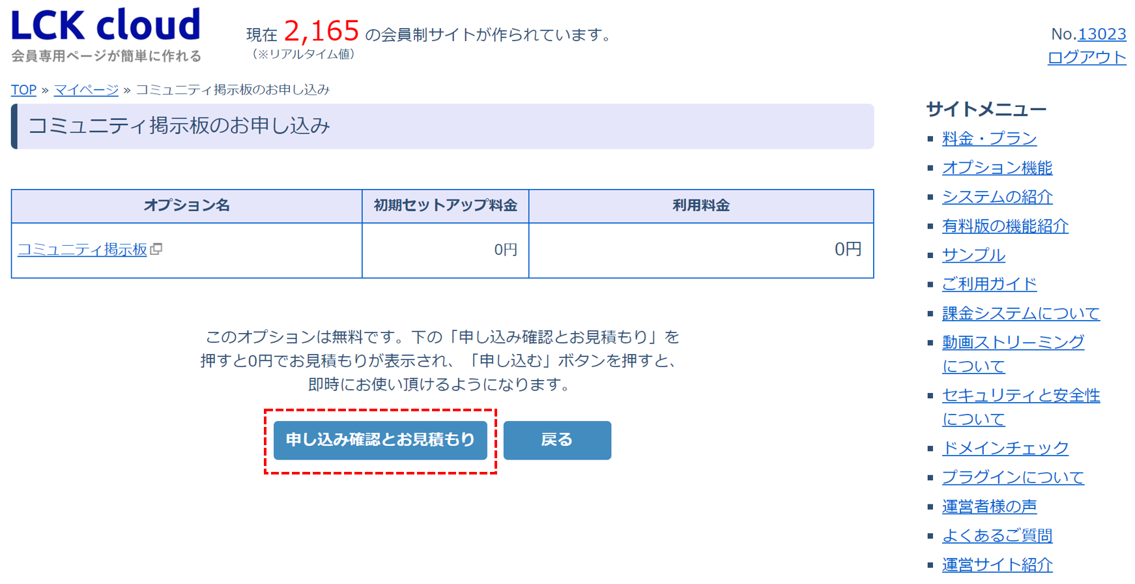Log out using the ログアウト link
Screen dimensions: 1135x584
[x=1085, y=57]
